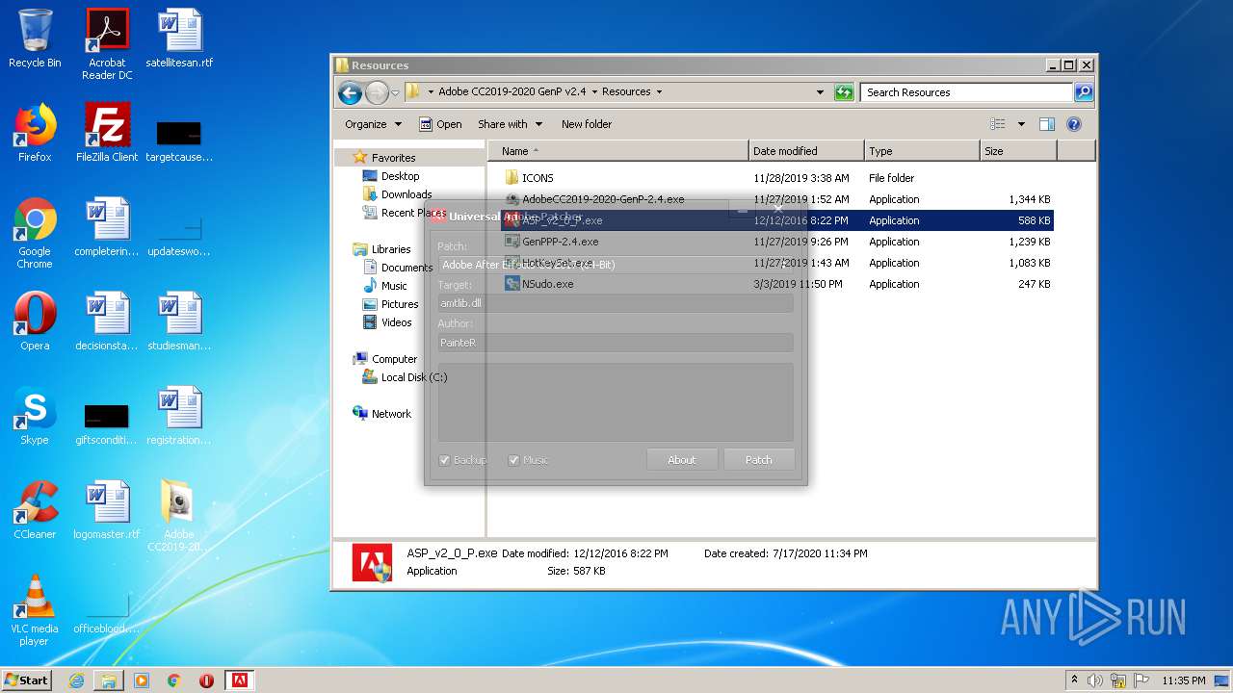Select the studiesman document on desktop

[179, 321]
